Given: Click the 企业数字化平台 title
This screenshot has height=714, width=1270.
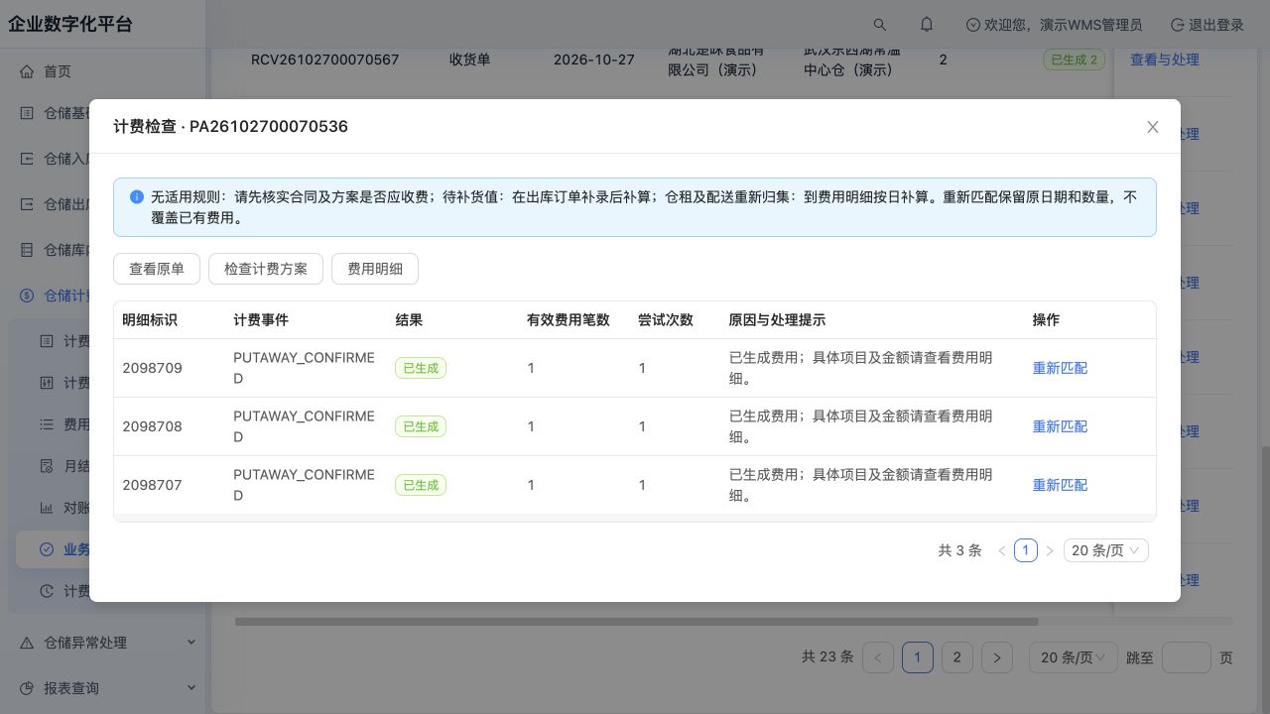Looking at the screenshot, I should click(69, 25).
